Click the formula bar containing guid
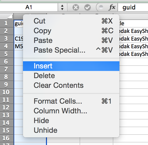 (133, 7)
